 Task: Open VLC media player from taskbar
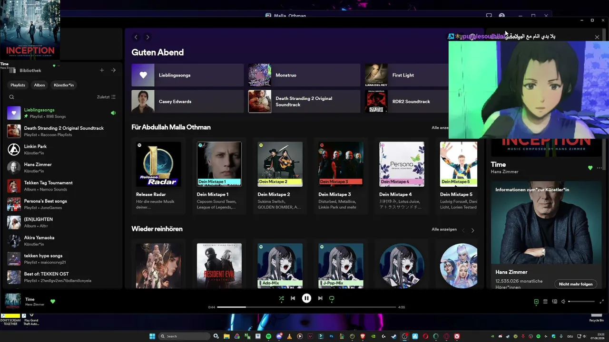tap(289, 336)
